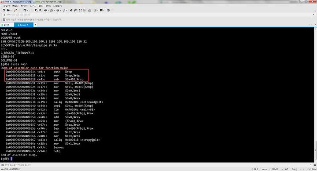Click the SSH2 status bar indicator
Image resolution: width=317 pixels, height=171 pixels.
click(x=255, y=169)
